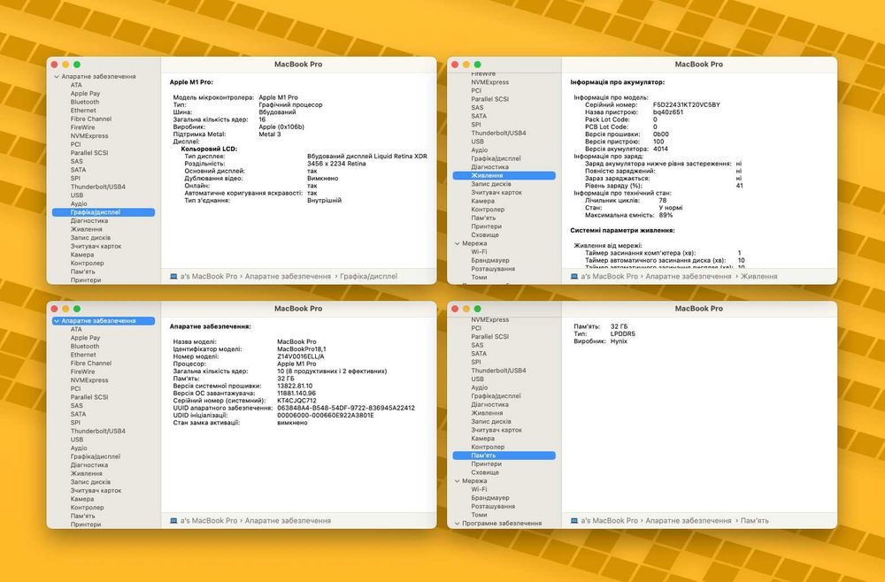Screen dimensions: 885x582
Task: Click a's MacBook Pro breadcrumb in hardware overview window
Action: click(208, 521)
